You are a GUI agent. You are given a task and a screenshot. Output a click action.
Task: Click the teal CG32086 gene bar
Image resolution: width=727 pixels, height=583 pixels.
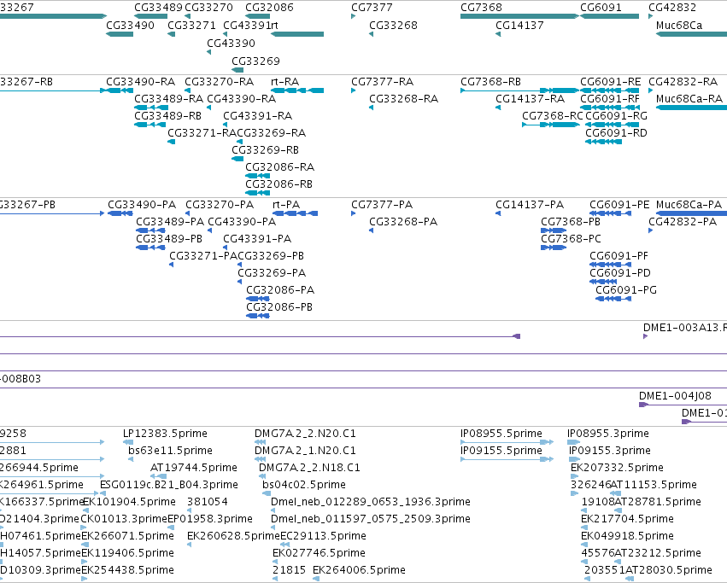[x=258, y=17]
